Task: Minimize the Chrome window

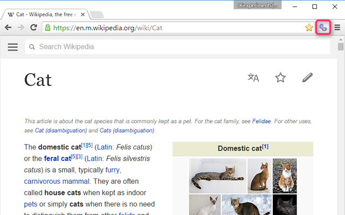Action: 295,6
